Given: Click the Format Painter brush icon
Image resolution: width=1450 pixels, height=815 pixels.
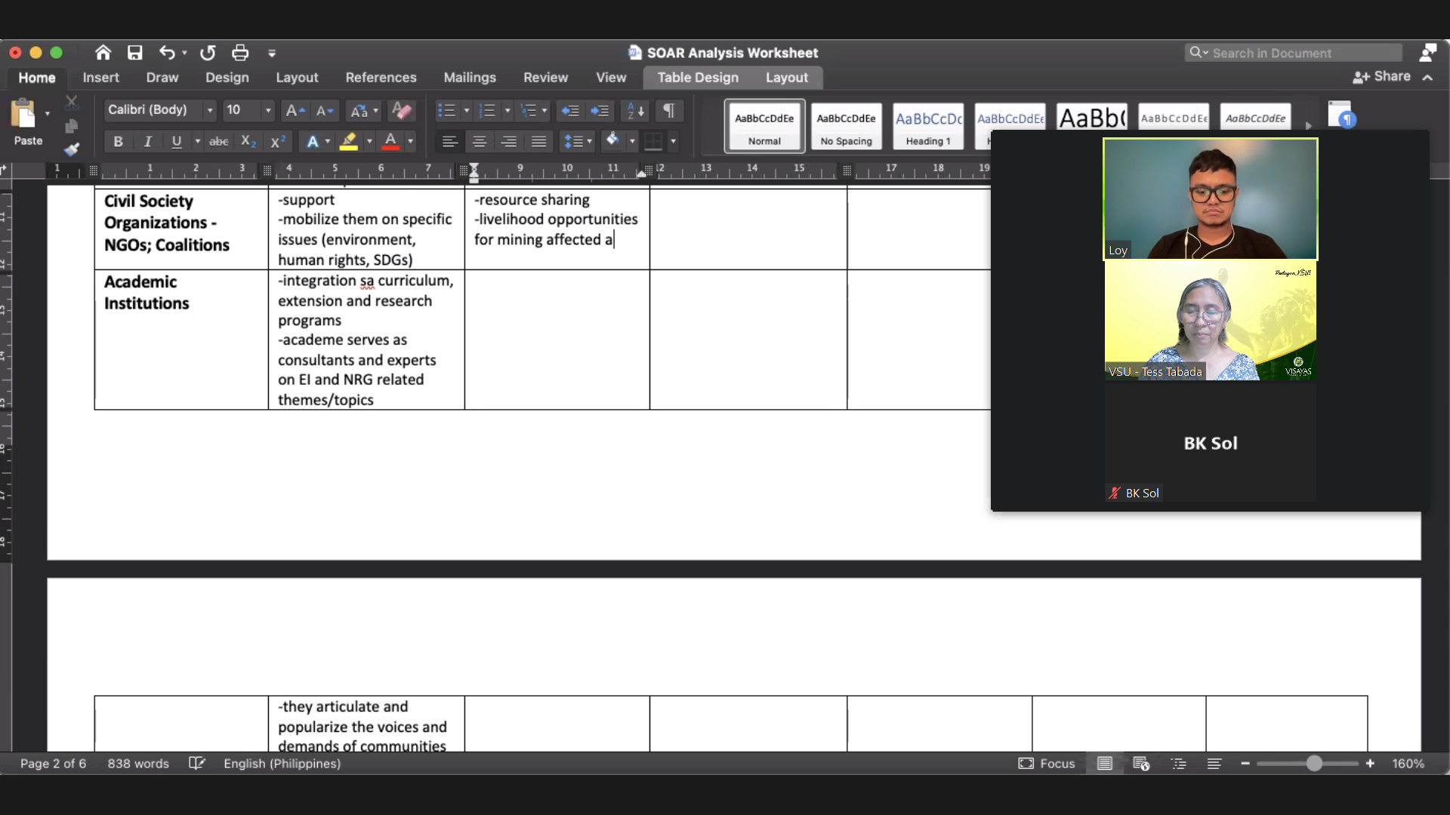Looking at the screenshot, I should (x=72, y=149).
